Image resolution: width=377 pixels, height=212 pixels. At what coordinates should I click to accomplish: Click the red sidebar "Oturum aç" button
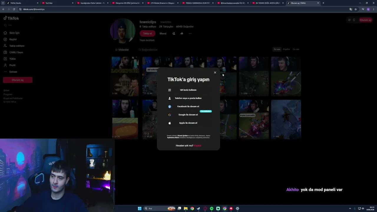pos(18,80)
